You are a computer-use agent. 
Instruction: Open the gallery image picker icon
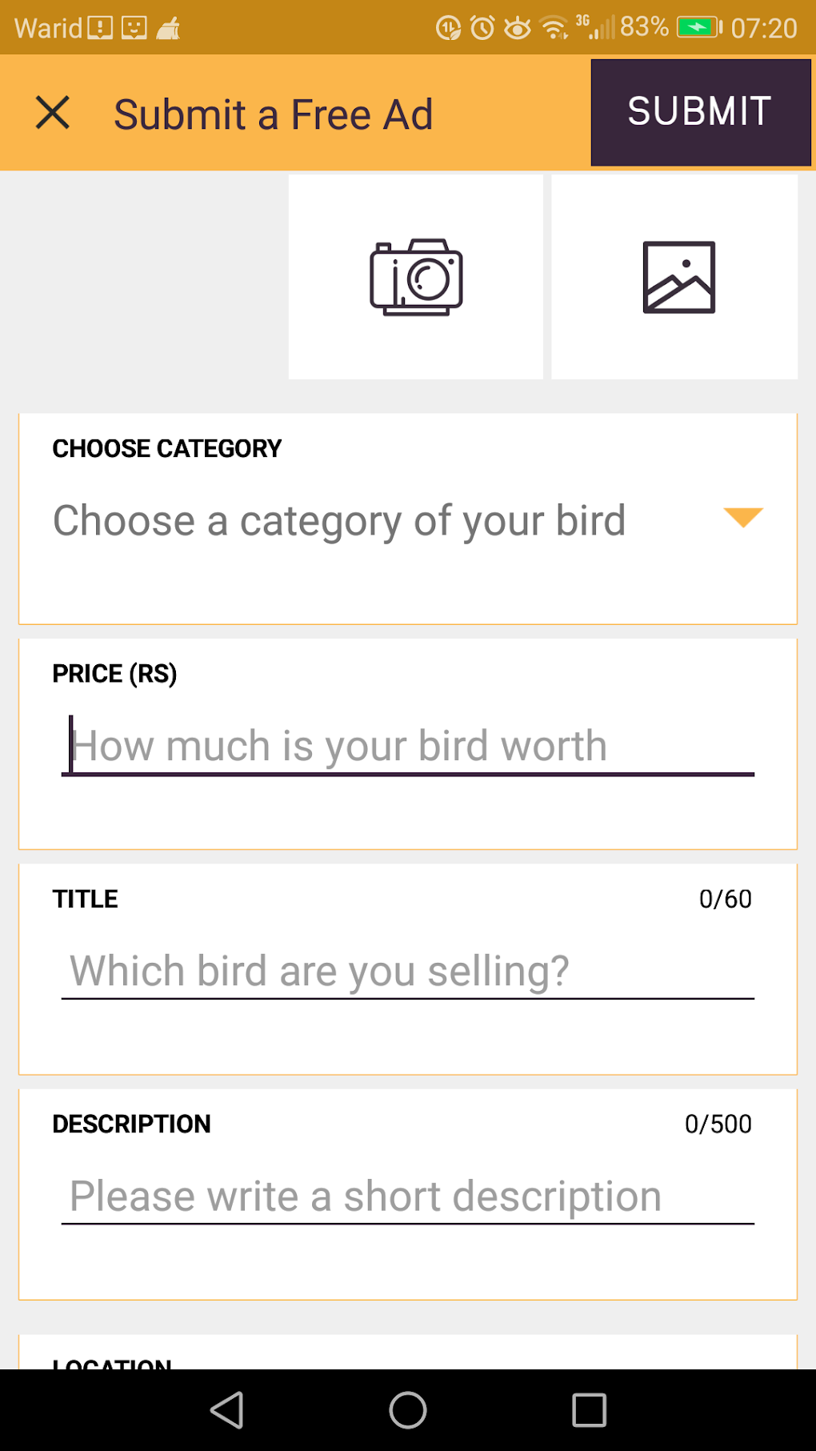[x=678, y=277]
